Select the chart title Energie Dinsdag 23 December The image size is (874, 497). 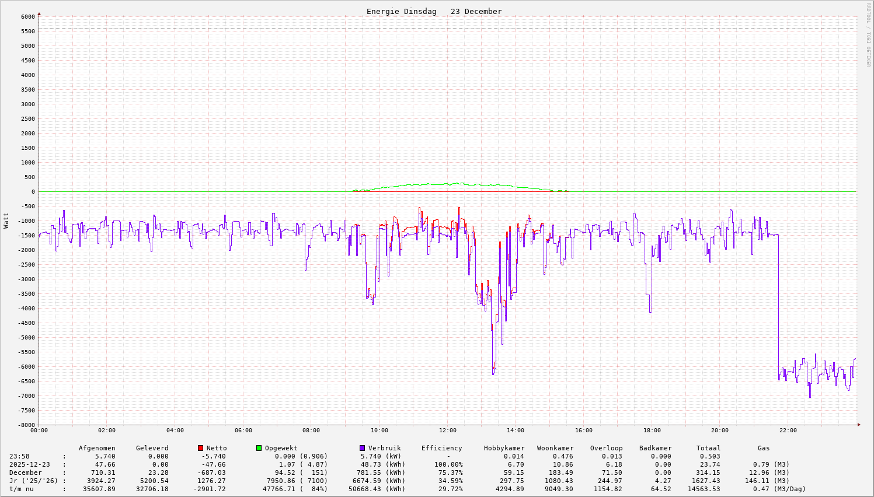(434, 12)
